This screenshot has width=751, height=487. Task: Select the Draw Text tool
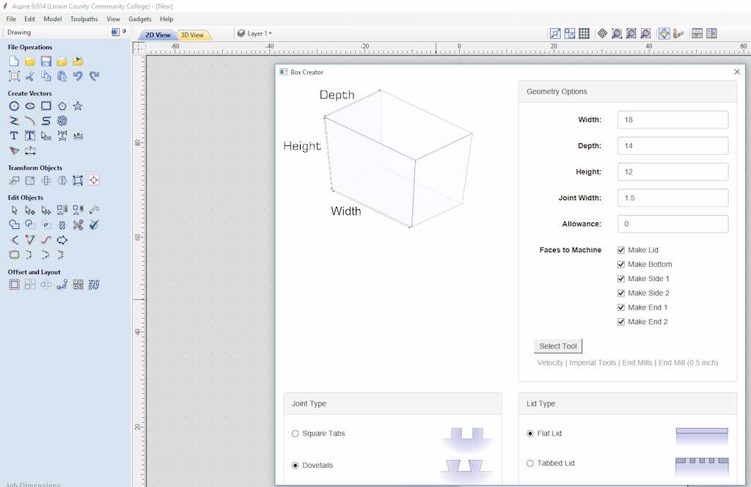point(14,136)
